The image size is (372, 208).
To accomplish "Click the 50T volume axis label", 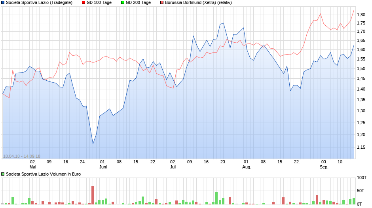I will [x=361, y=191].
